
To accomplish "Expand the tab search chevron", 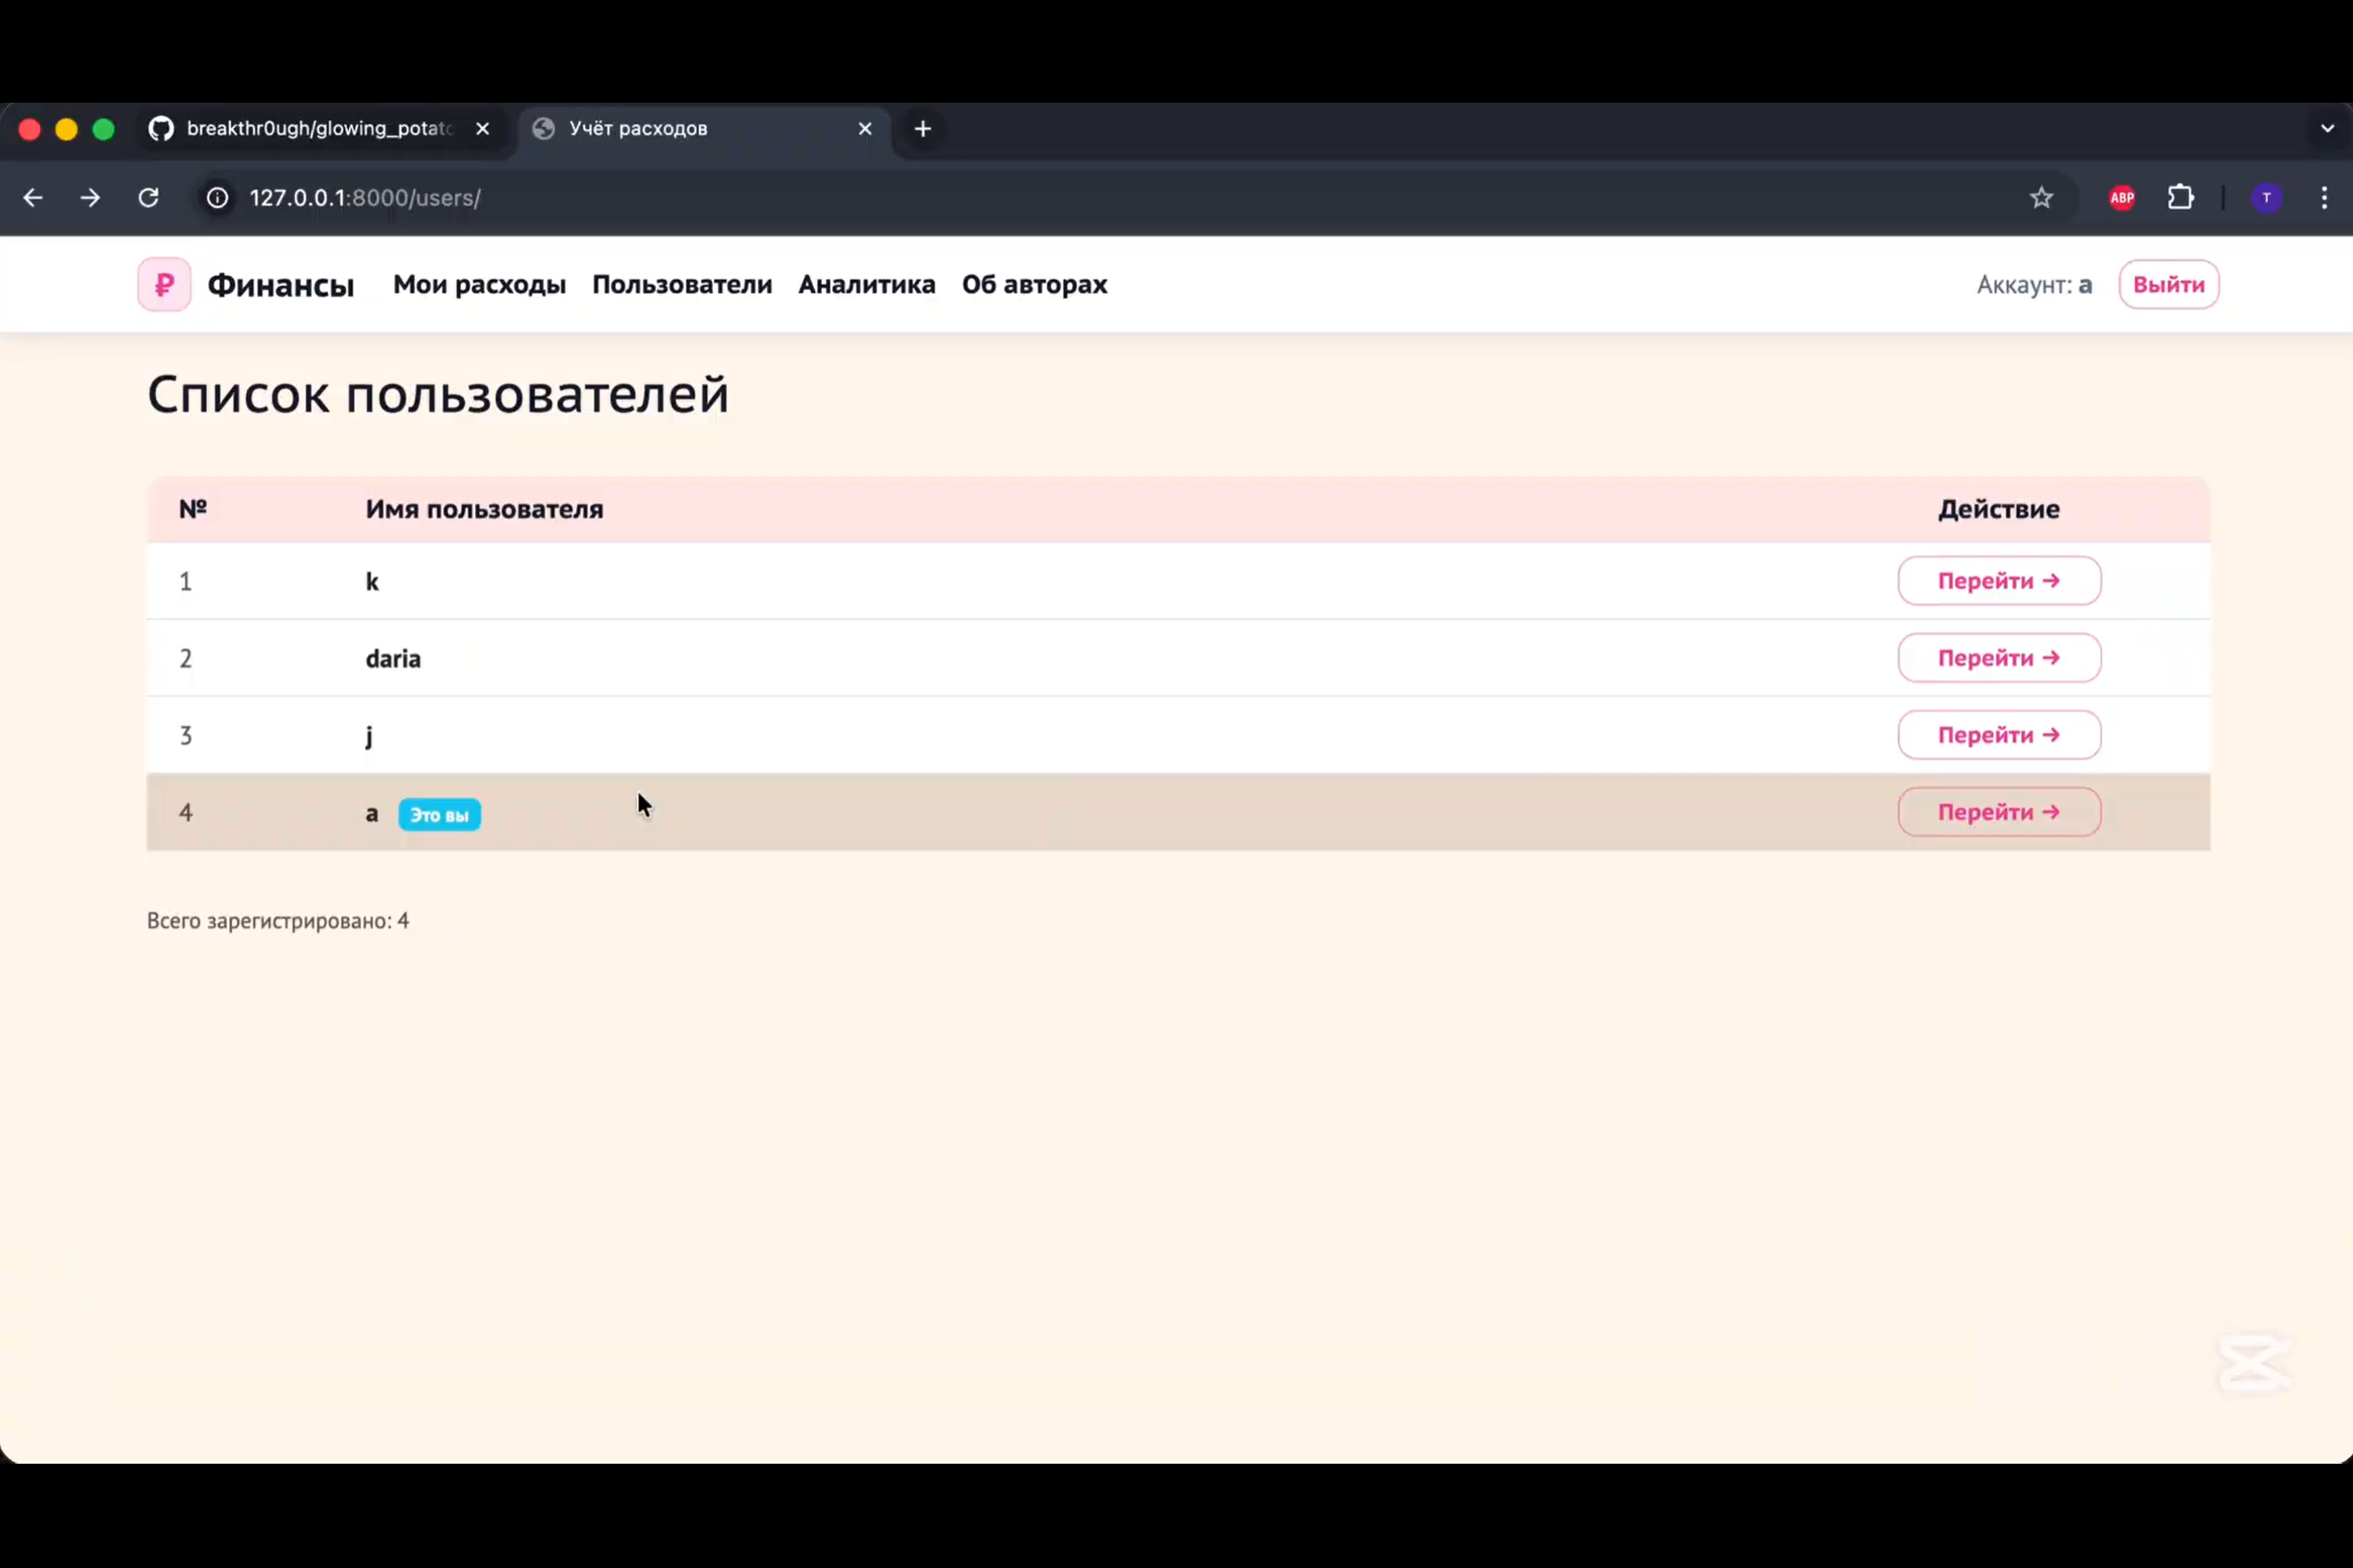I will pyautogui.click(x=2327, y=128).
